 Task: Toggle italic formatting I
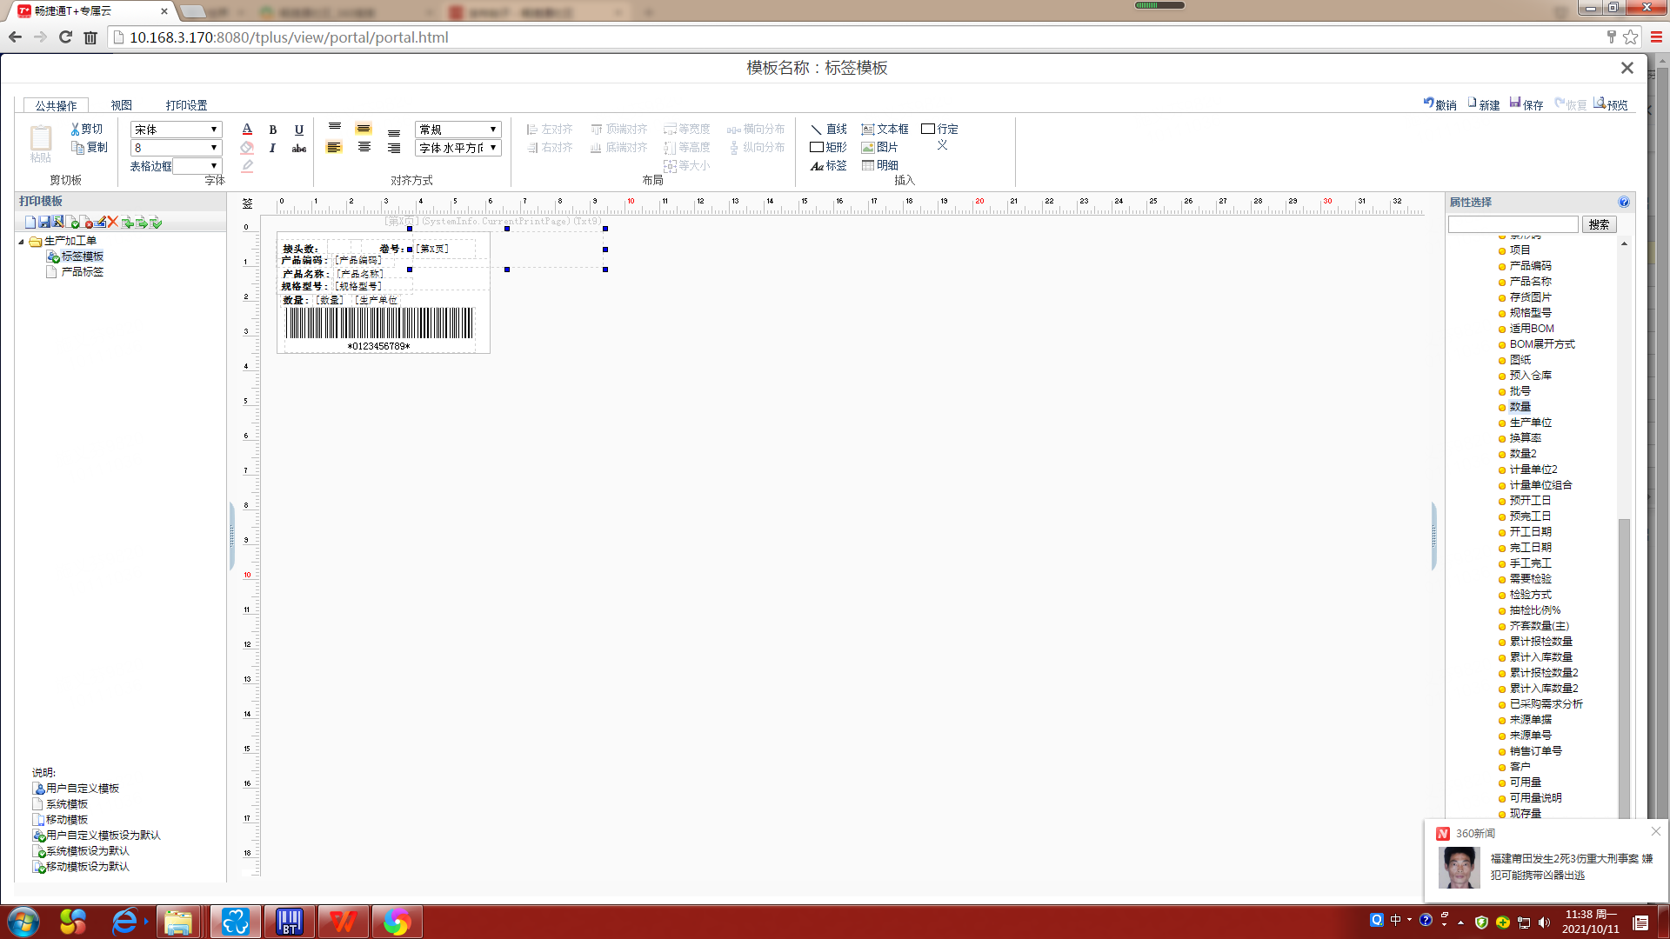coord(272,148)
